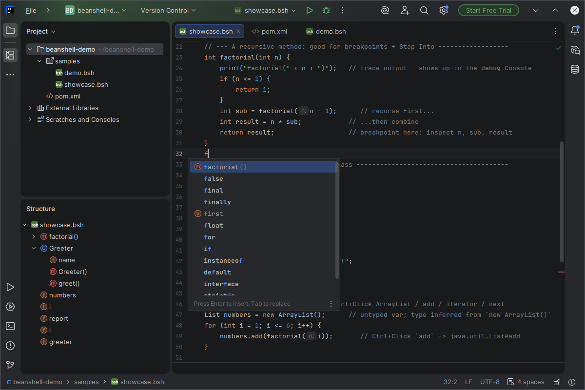
Task: Open the Project view dropdown
Action: coord(41,31)
